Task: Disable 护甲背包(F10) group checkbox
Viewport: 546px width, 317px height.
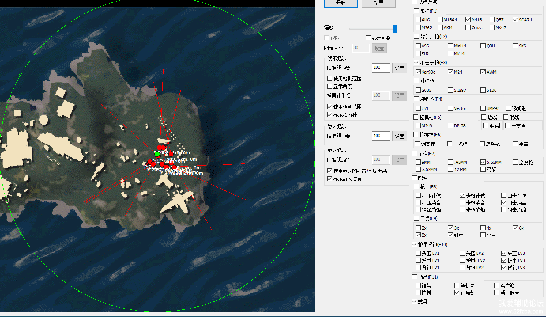Action: 414,245
